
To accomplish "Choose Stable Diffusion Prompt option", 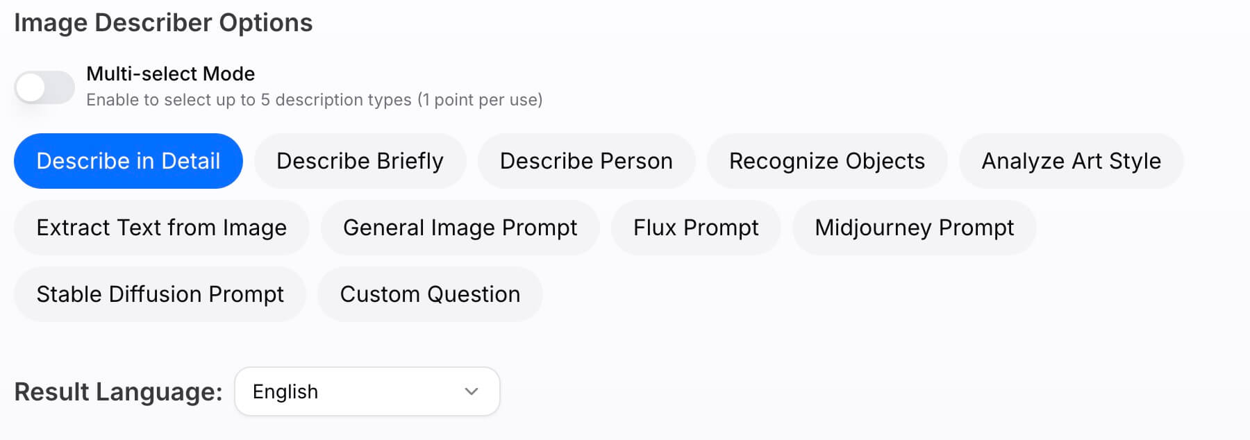I will (x=160, y=294).
